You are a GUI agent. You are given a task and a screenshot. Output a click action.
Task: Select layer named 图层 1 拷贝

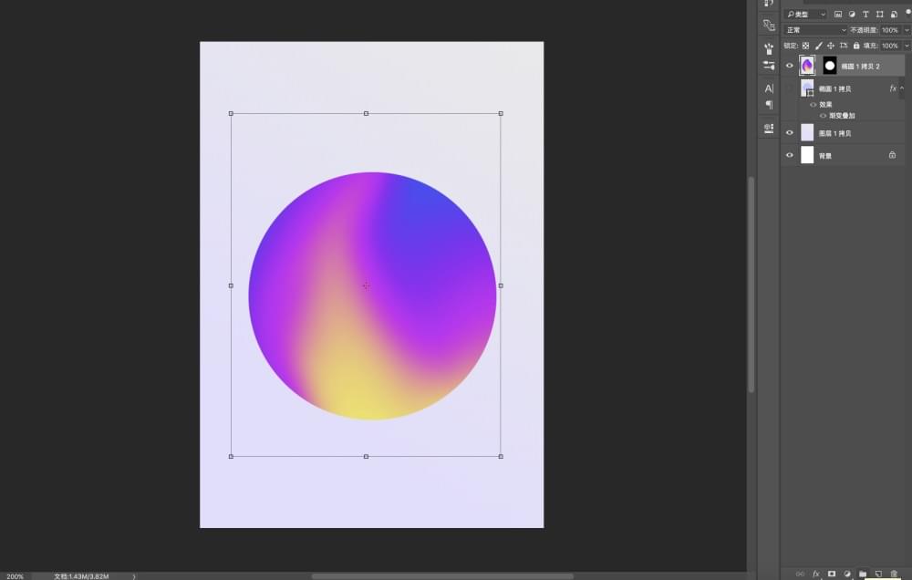pos(835,133)
